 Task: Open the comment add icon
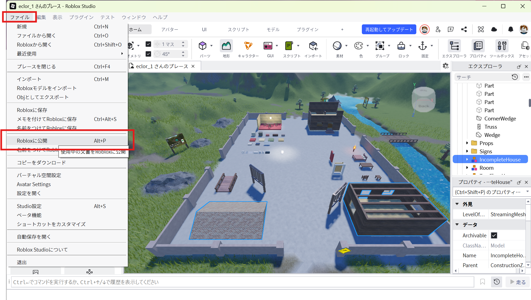(x=451, y=30)
